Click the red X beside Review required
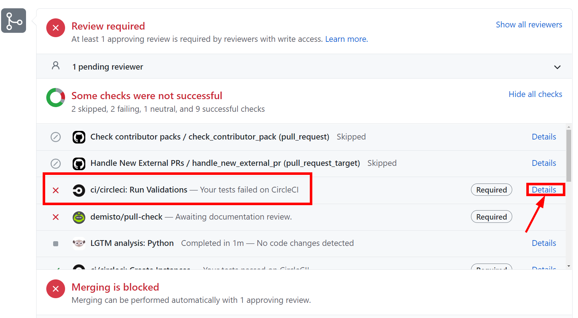Image resolution: width=578 pixels, height=318 pixels. (x=55, y=28)
